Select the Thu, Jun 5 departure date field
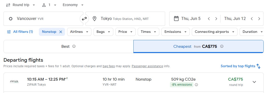Viewport: 266px width, 93px height. click(x=191, y=18)
